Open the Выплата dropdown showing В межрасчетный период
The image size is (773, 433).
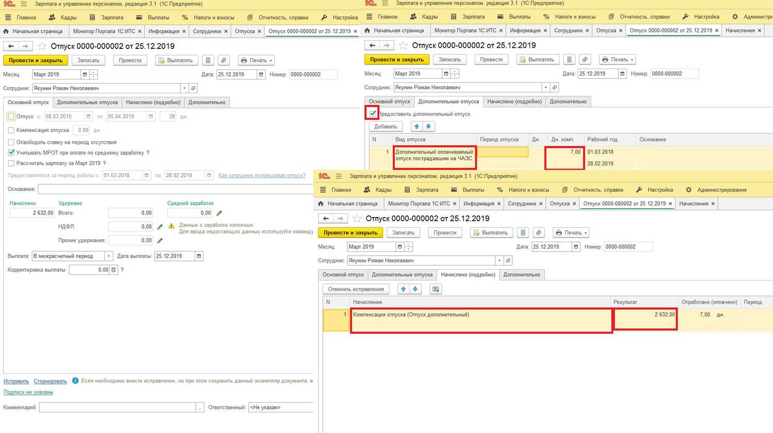click(109, 256)
